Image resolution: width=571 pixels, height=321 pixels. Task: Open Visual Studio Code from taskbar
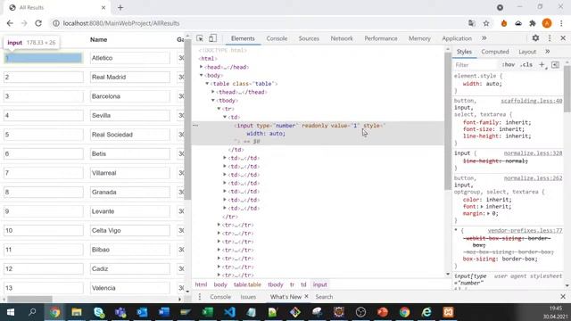[x=229, y=312]
